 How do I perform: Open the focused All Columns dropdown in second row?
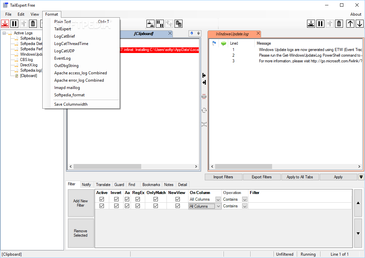click(x=218, y=206)
